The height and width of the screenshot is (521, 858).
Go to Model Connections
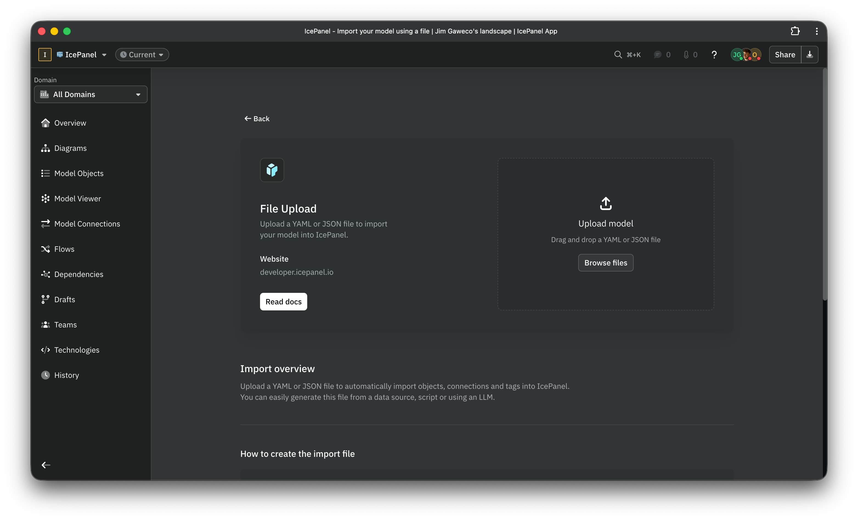[x=87, y=223]
